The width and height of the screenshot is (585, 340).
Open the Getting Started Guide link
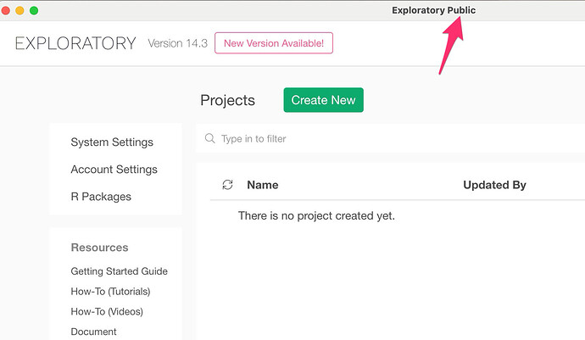pos(119,271)
